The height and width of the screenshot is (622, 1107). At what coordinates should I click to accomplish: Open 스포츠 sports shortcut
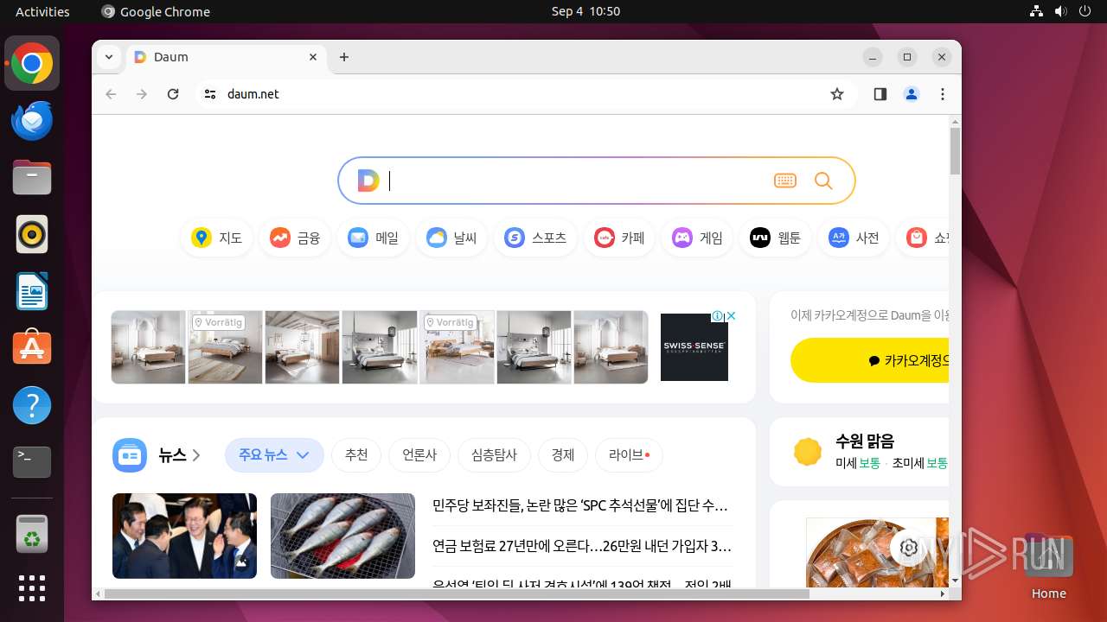pyautogui.click(x=535, y=238)
